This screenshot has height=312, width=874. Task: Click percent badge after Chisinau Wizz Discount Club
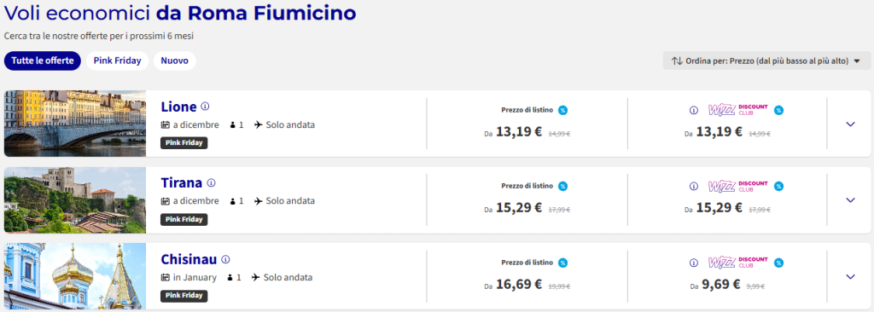point(778,263)
